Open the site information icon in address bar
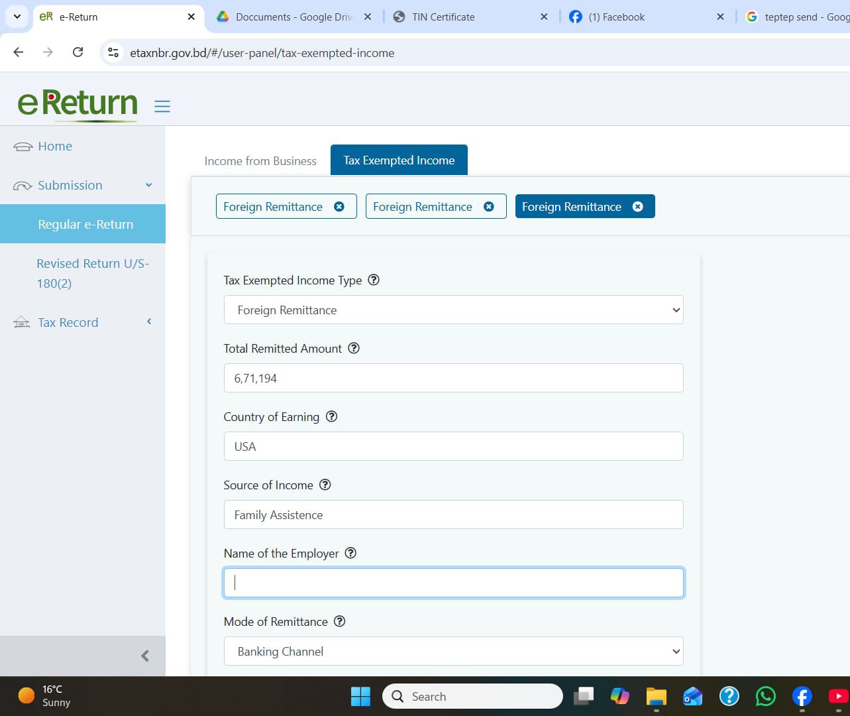 113,52
